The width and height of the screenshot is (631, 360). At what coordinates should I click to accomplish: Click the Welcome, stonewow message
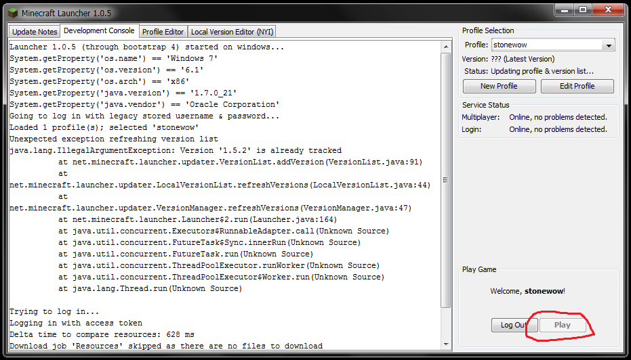[x=527, y=291]
